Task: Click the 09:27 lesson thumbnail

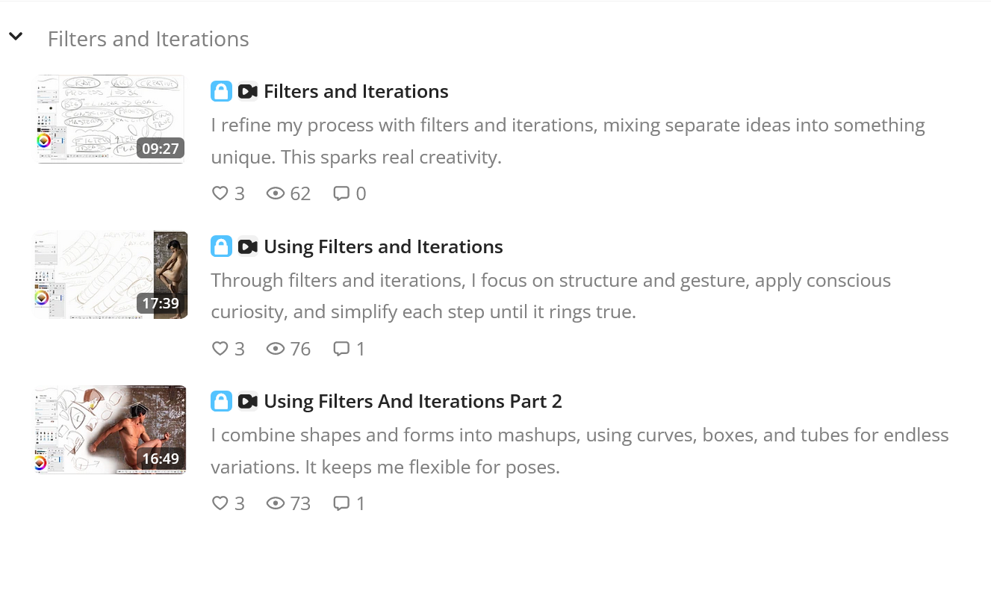Action: click(111, 118)
